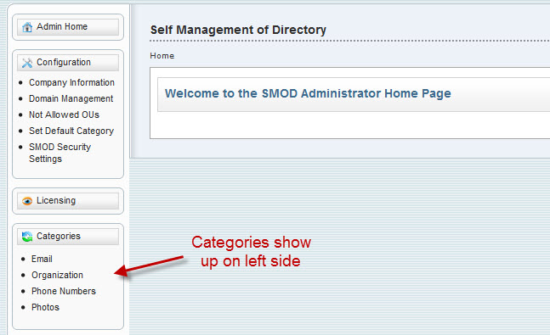This screenshot has width=550, height=335.
Task: Collapse the Categories section header
Action: 68,237
